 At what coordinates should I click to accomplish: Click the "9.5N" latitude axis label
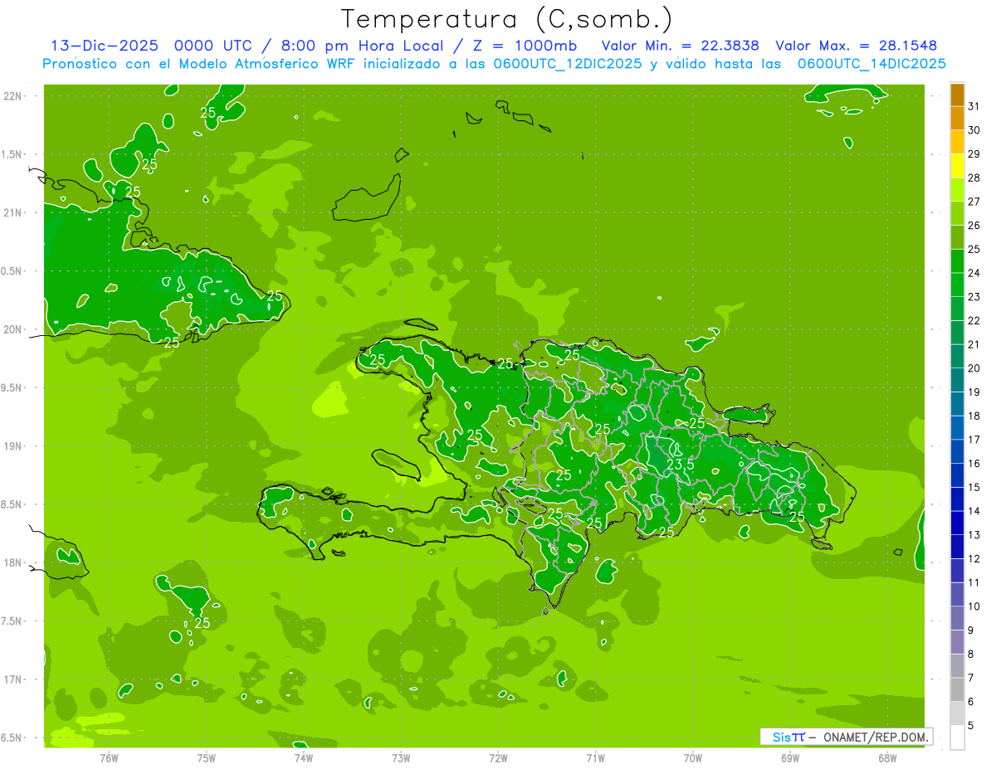[12, 387]
